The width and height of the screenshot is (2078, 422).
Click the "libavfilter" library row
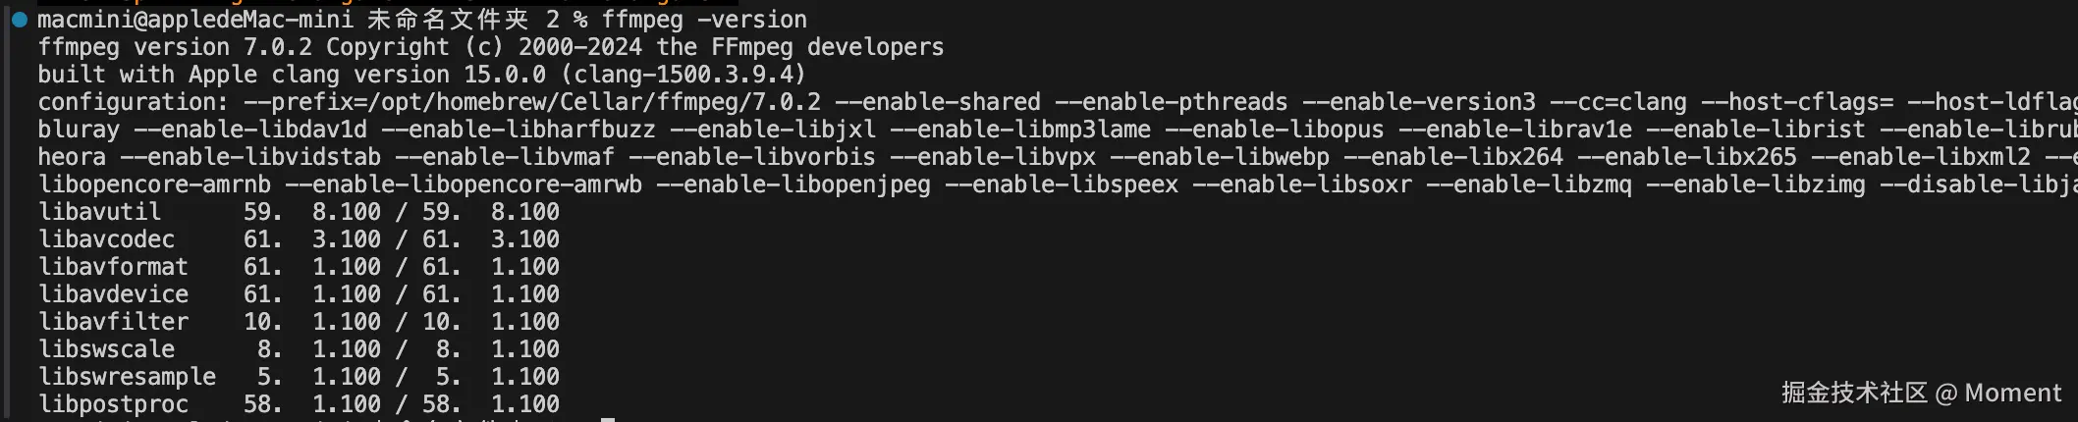coord(113,322)
